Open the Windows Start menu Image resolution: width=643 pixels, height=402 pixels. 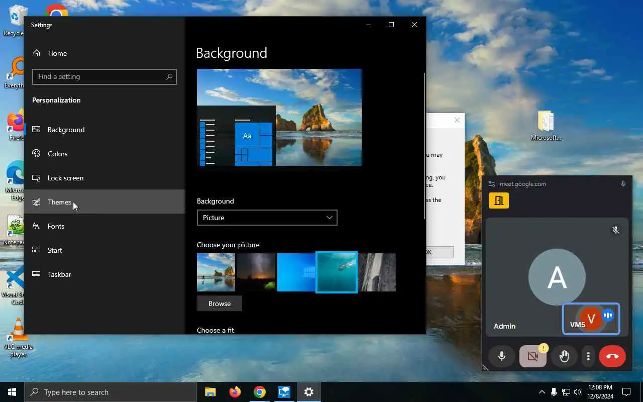[12, 392]
